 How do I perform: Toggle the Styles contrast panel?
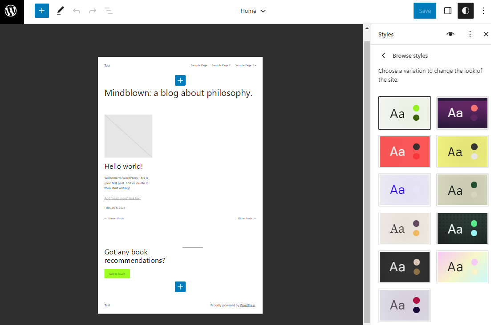coord(465,10)
